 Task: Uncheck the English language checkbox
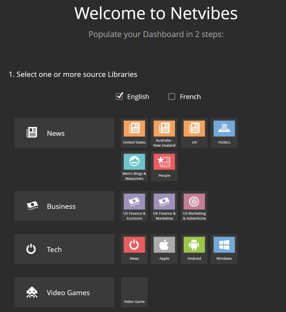[119, 97]
